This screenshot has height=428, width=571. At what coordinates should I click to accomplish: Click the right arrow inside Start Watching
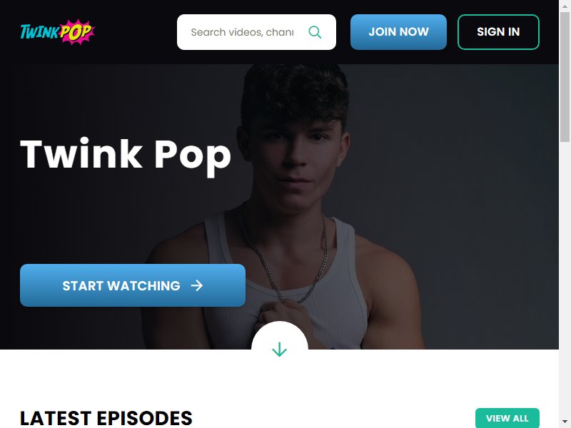coord(197,286)
